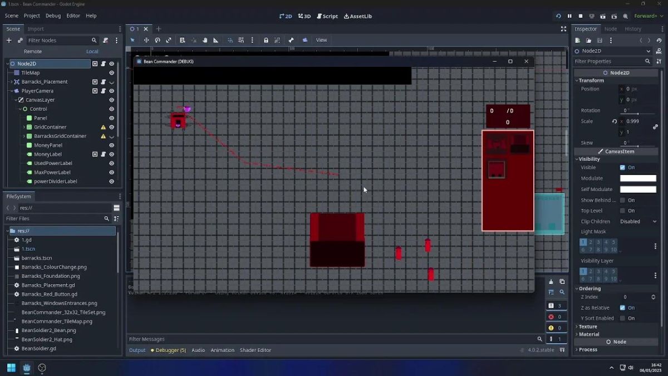The image size is (668, 376).
Task: Stop the running project
Action: 581,16
